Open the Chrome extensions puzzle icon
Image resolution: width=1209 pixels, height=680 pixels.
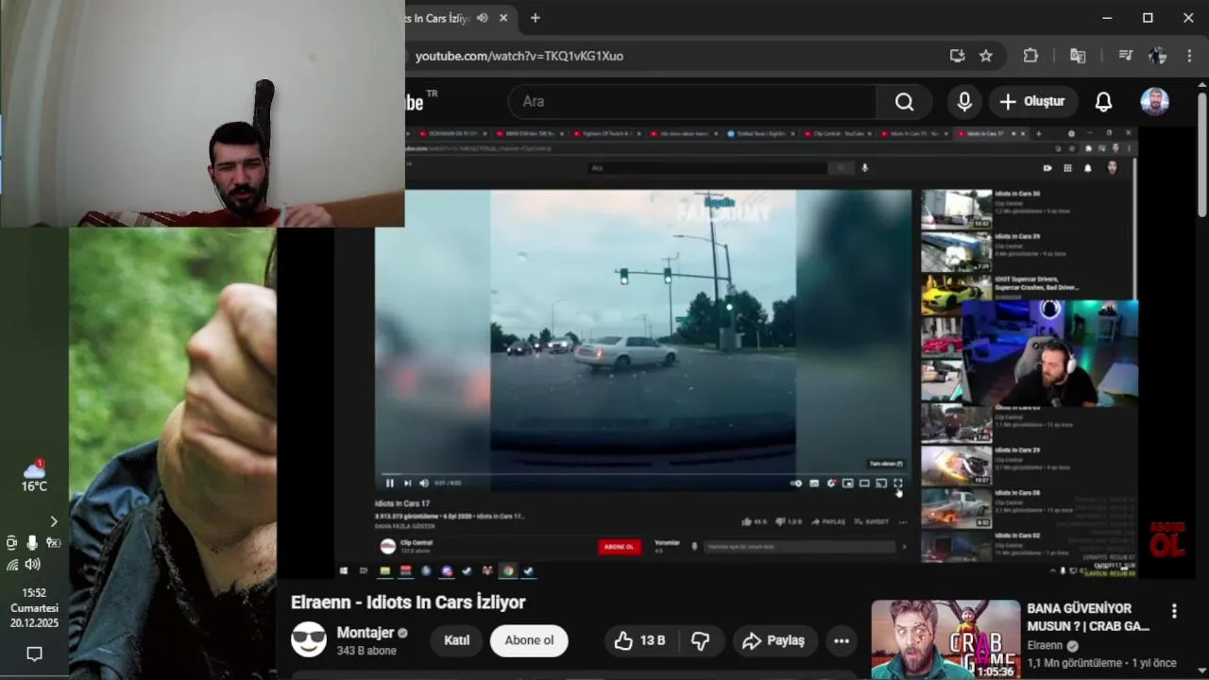pos(1030,56)
